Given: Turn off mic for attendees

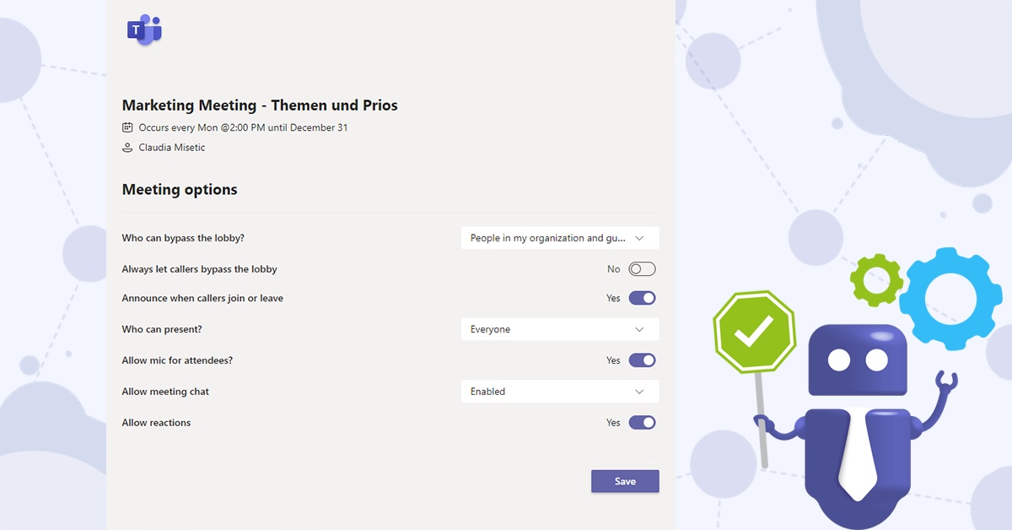Looking at the screenshot, I should click(x=642, y=360).
